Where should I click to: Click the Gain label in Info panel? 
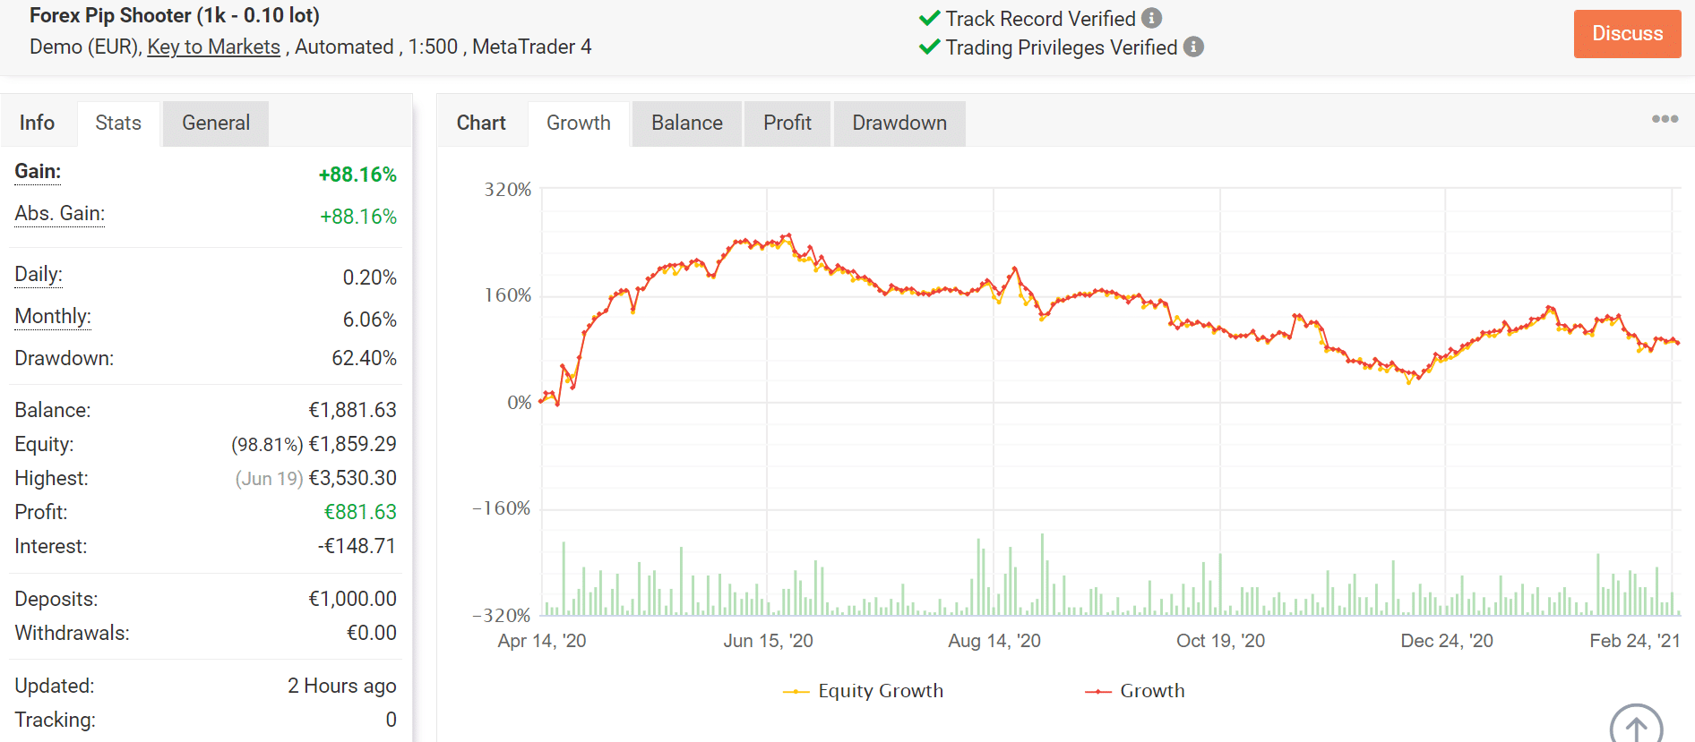tap(38, 171)
